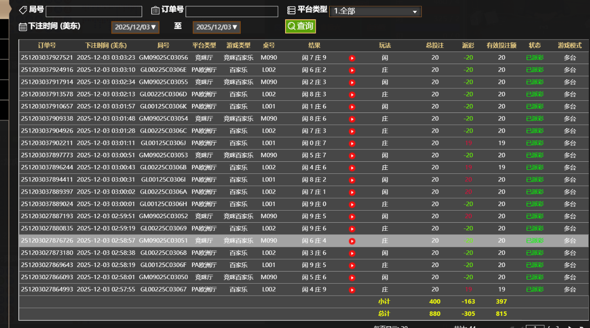Open replay for order 251203027864993
Screen dimensions: 590x328
point(352,290)
